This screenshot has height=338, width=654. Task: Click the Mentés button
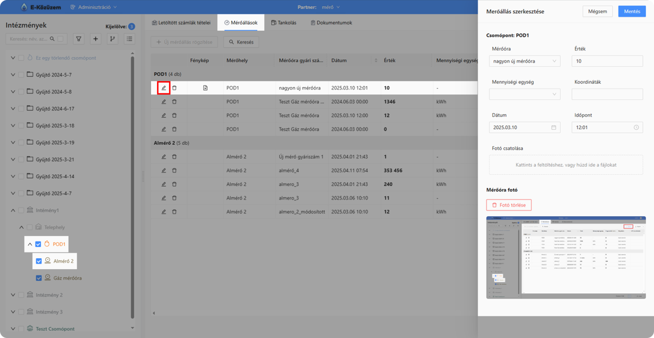point(632,11)
